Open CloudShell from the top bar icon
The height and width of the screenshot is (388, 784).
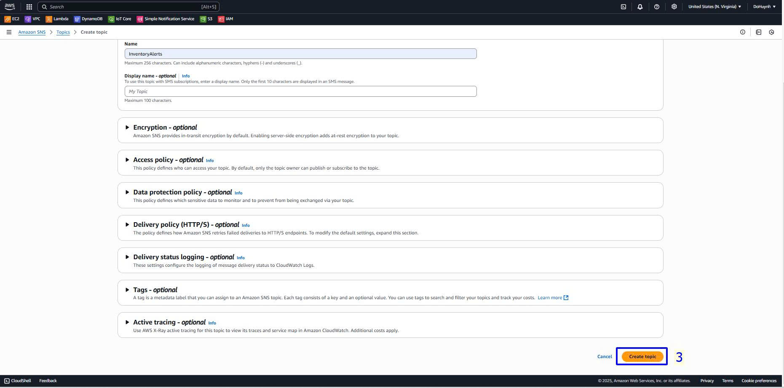pyautogui.click(x=623, y=7)
